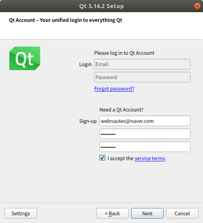Uncheck the accept service terms checkbox
The image size is (203, 223).
pyautogui.click(x=102, y=158)
